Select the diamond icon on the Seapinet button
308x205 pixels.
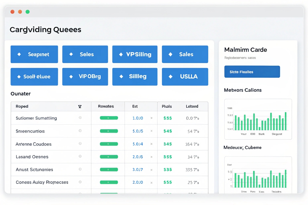coord(20,54)
